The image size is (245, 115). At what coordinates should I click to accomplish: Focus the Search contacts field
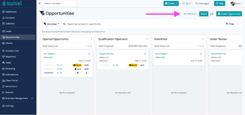pos(59,3)
